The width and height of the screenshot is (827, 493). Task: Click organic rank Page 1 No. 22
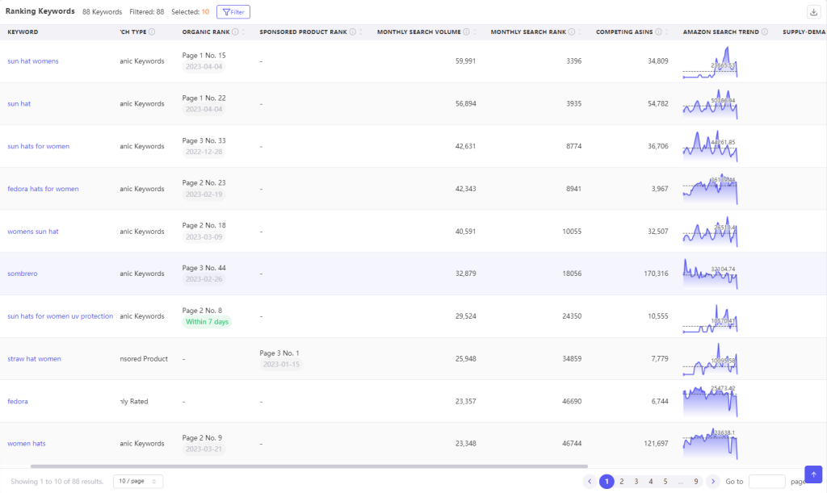[204, 98]
